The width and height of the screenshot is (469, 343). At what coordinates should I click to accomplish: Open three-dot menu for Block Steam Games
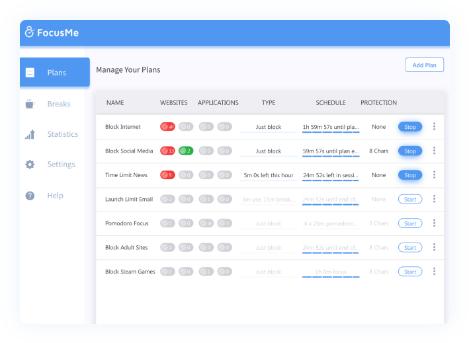click(x=434, y=272)
